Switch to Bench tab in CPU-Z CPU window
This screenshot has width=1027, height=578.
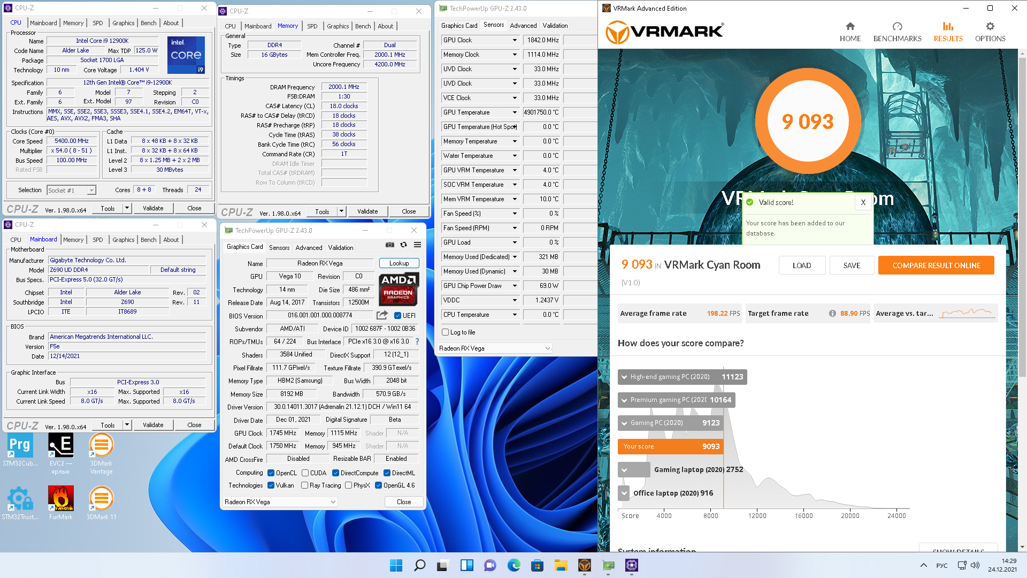pyautogui.click(x=149, y=23)
